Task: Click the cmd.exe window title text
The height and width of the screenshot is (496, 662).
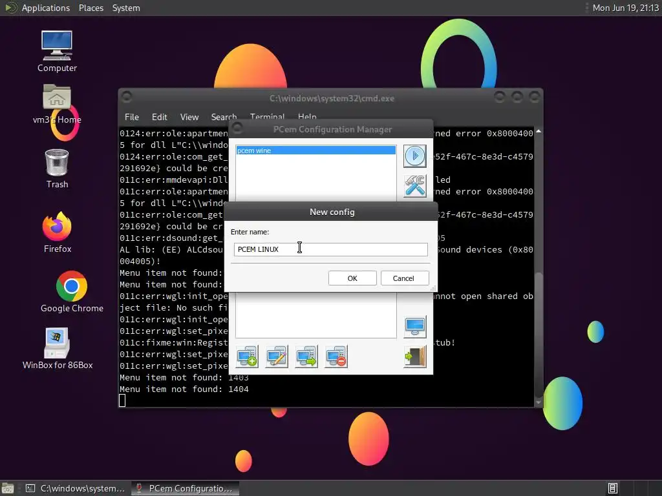Action: pyautogui.click(x=332, y=98)
